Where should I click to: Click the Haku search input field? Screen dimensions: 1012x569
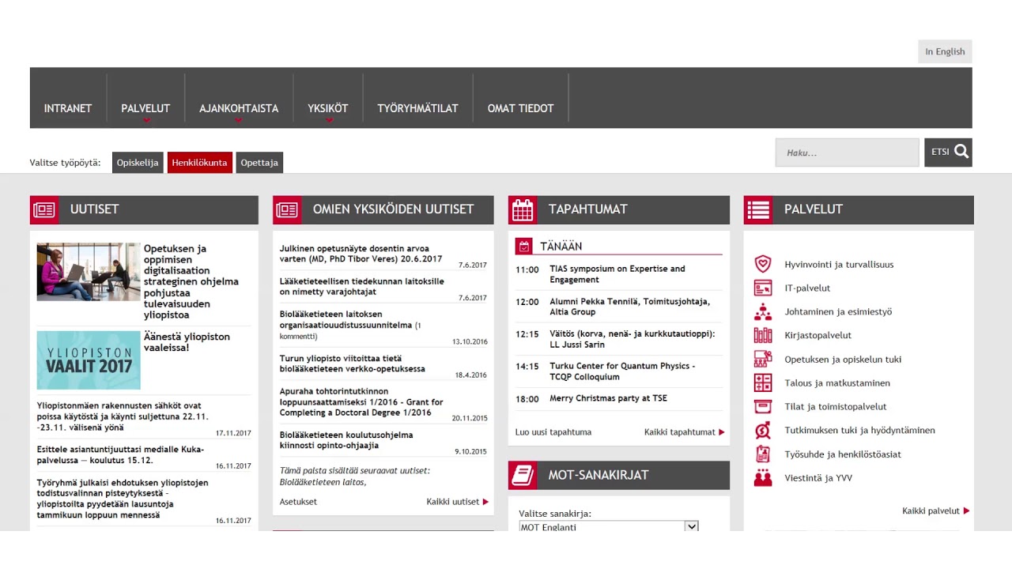click(x=847, y=153)
